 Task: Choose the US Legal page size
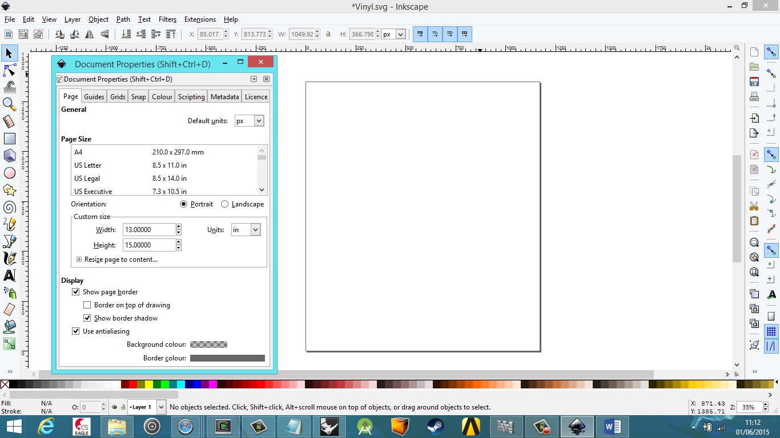(164, 179)
